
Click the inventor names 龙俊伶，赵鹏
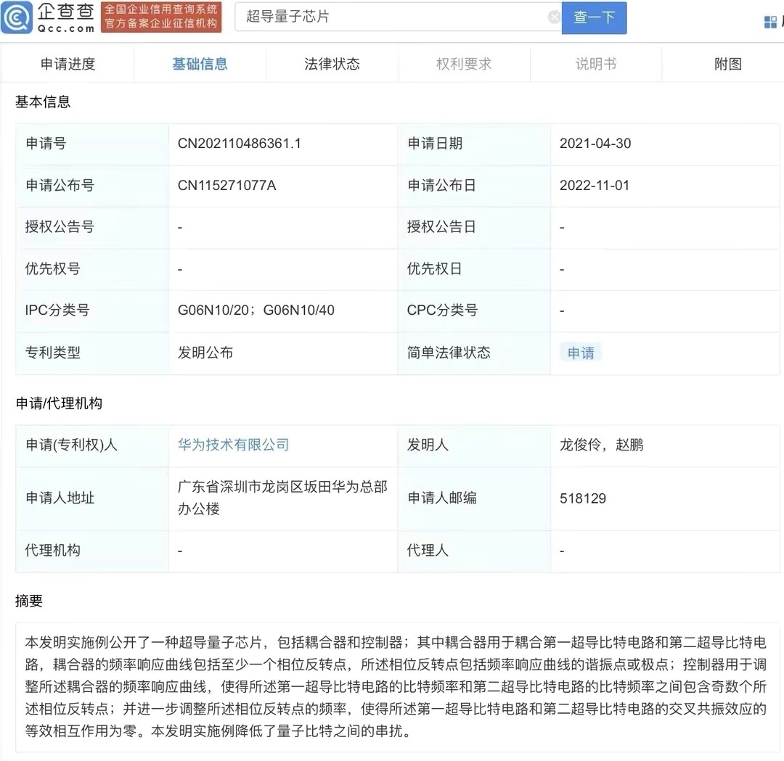click(602, 445)
